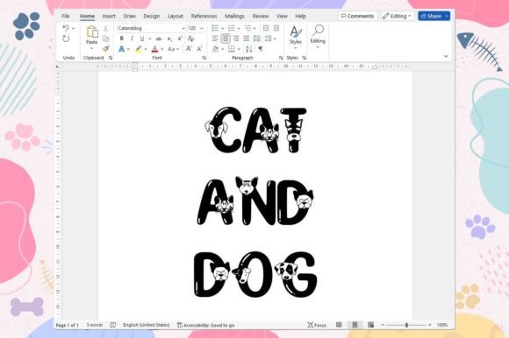
Task: Click the Undo arrow icon
Action: click(66, 28)
